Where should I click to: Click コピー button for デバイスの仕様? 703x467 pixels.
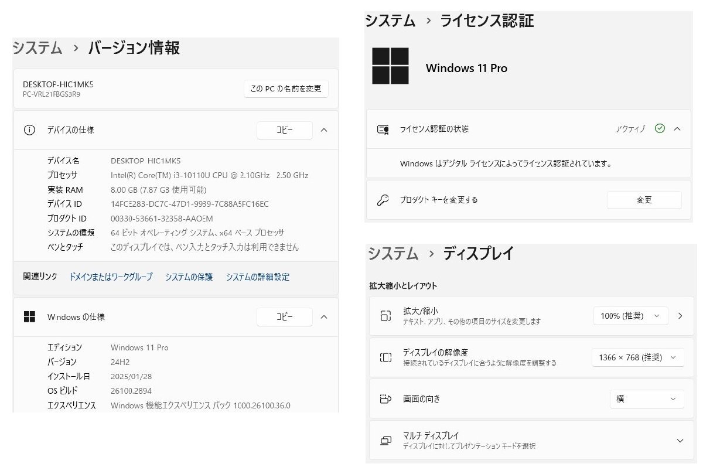(x=285, y=130)
